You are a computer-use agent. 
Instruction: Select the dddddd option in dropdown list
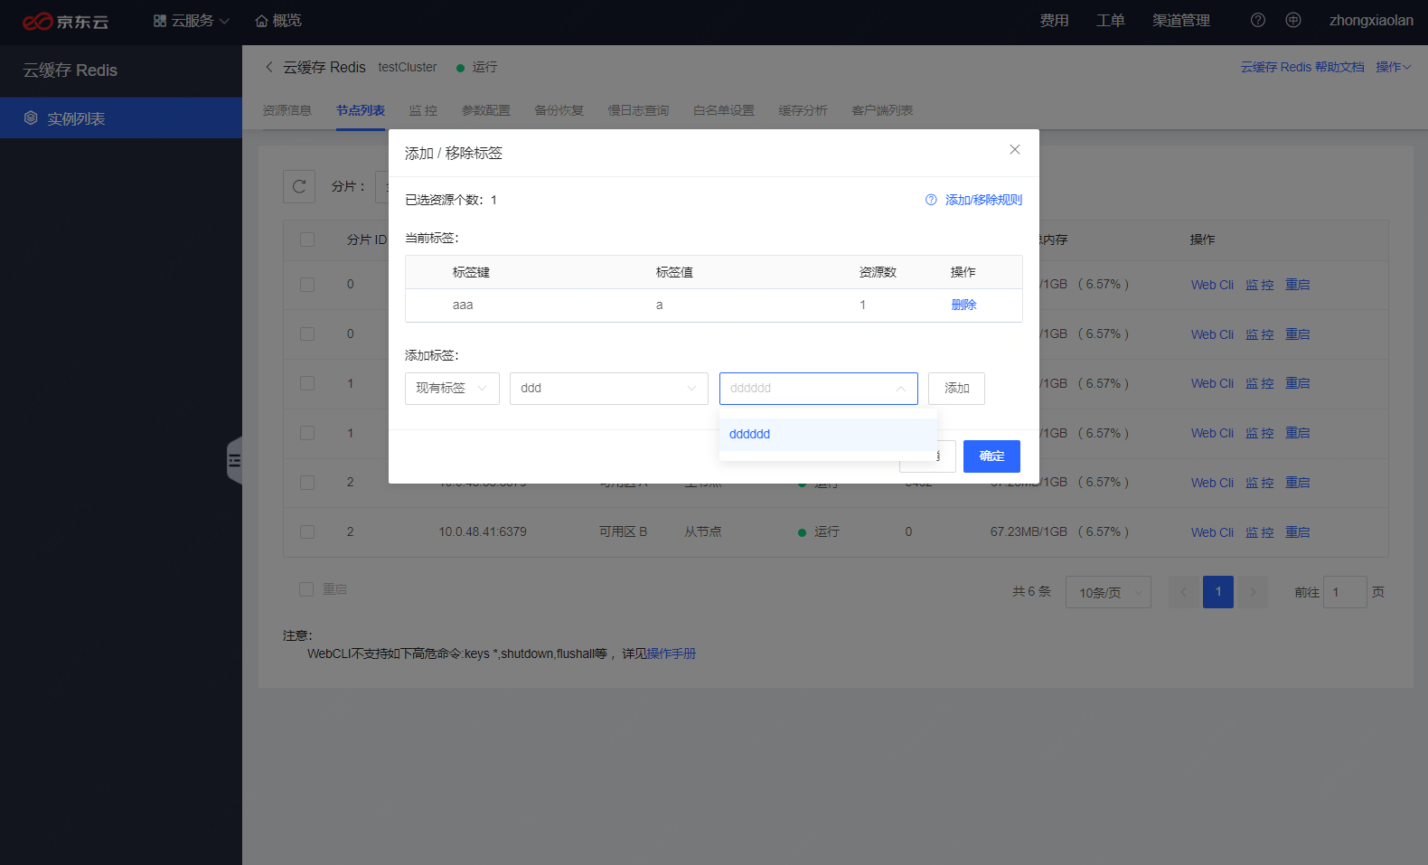coord(828,434)
